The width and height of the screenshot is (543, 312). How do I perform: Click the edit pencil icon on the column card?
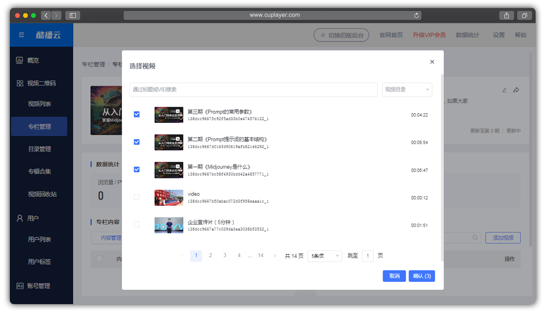(x=504, y=90)
